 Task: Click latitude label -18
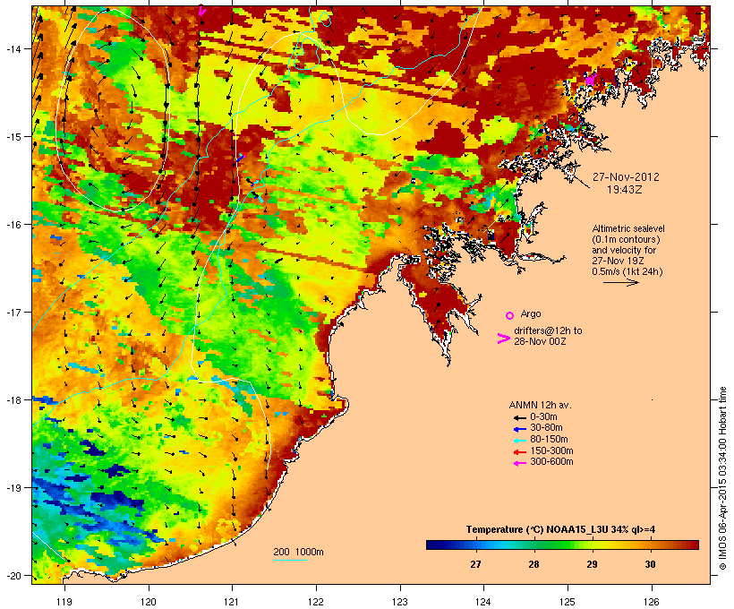13,400
